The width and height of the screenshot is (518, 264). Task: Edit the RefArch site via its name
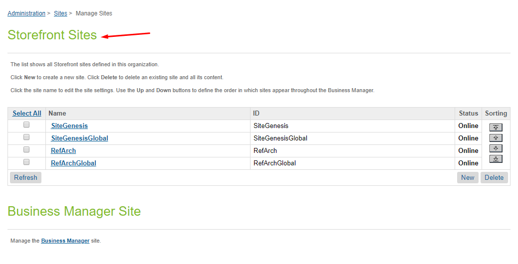(63, 151)
